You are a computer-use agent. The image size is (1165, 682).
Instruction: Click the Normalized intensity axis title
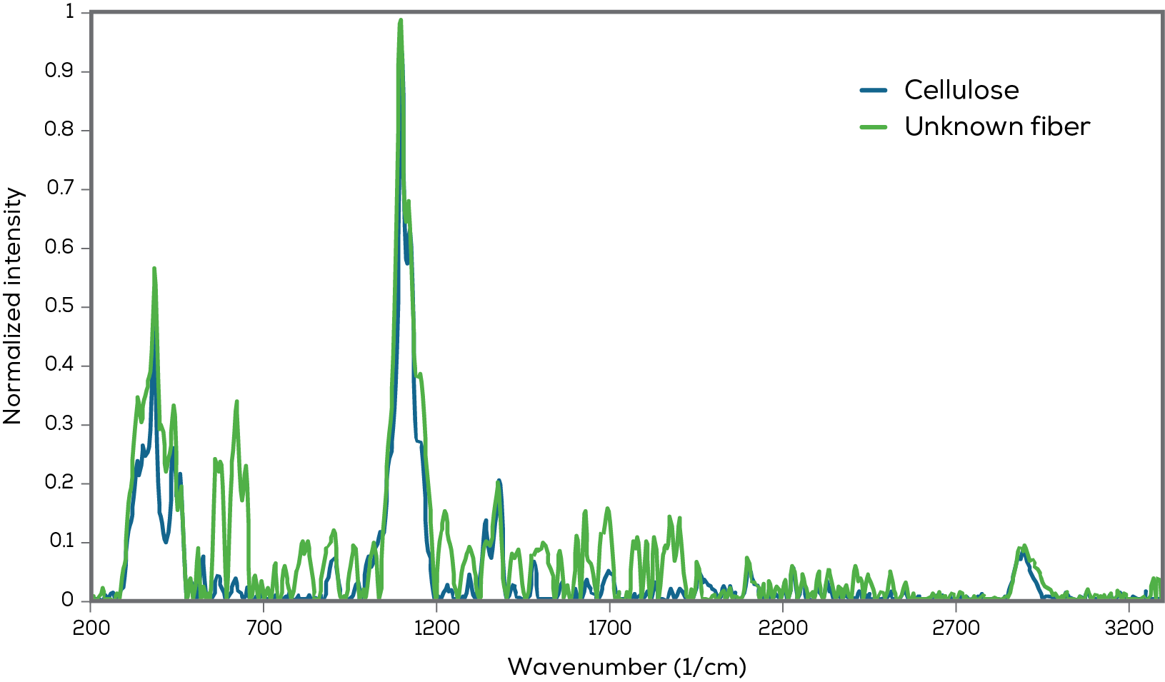(x=13, y=306)
